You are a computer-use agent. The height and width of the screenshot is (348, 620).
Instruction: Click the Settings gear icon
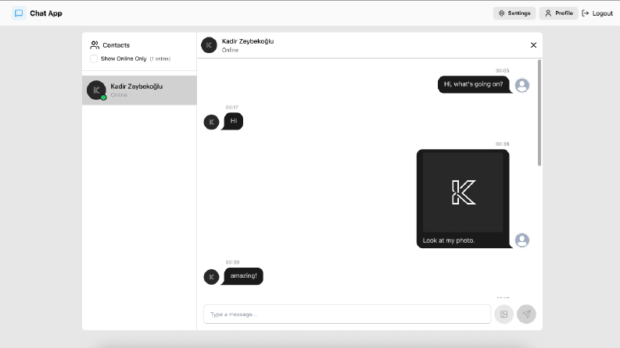coord(501,13)
